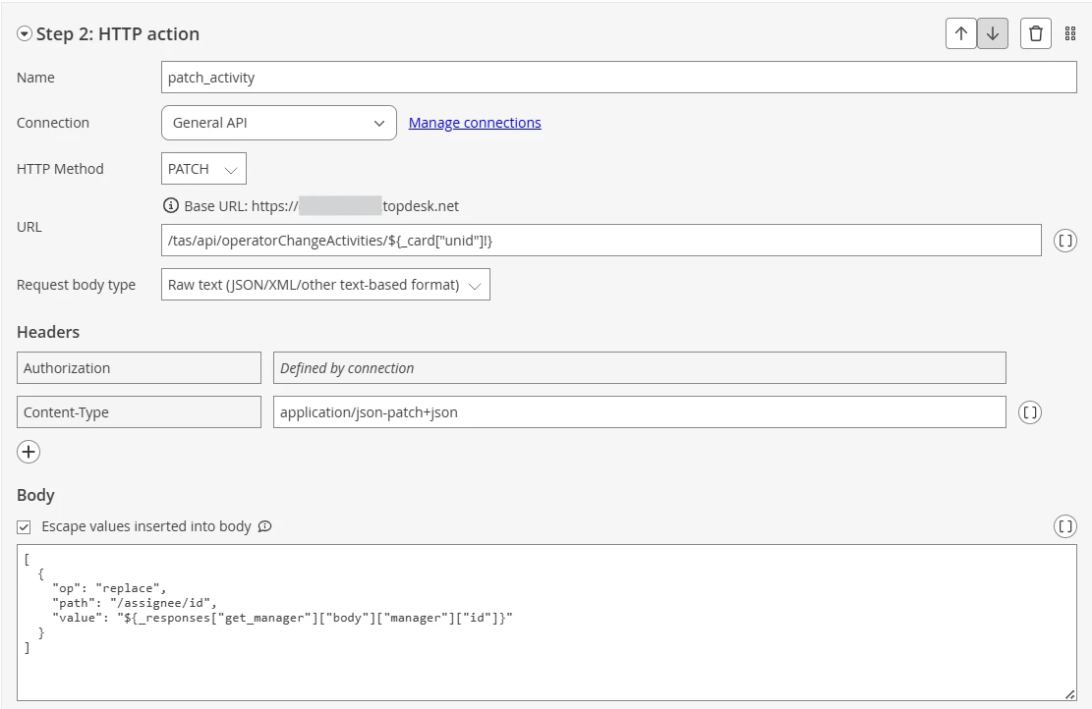Open escape values help tooltip icon

264,526
